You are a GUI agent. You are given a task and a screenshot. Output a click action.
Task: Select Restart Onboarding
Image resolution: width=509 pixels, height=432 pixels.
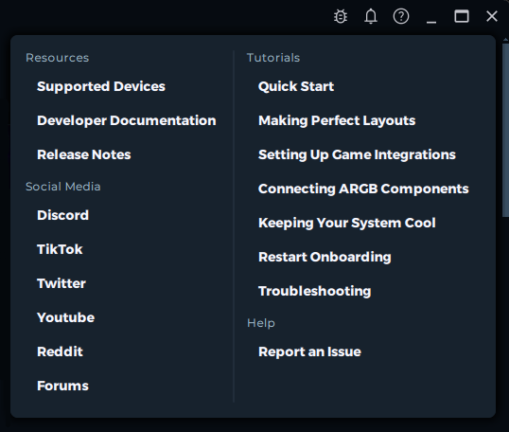coord(325,257)
